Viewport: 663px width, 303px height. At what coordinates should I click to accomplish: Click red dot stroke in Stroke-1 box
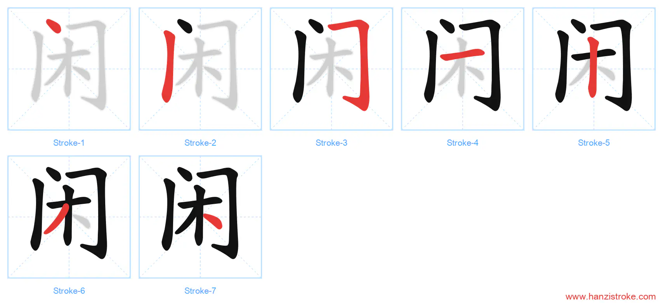click(54, 26)
